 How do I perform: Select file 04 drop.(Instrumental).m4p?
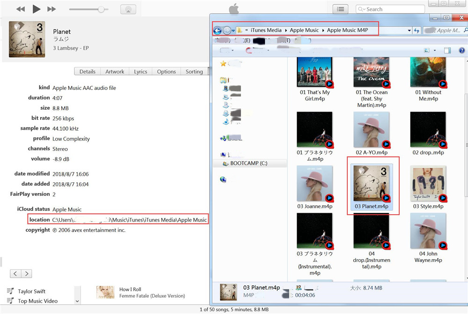coord(372,241)
